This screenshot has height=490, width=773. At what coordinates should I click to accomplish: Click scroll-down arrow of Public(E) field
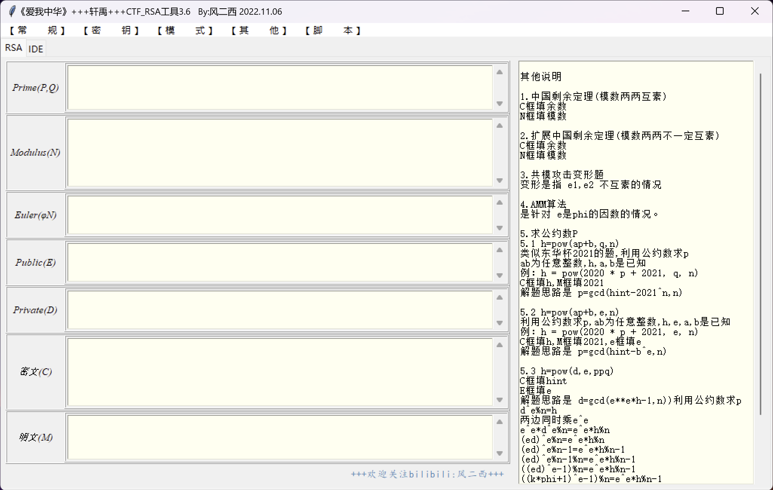click(500, 276)
